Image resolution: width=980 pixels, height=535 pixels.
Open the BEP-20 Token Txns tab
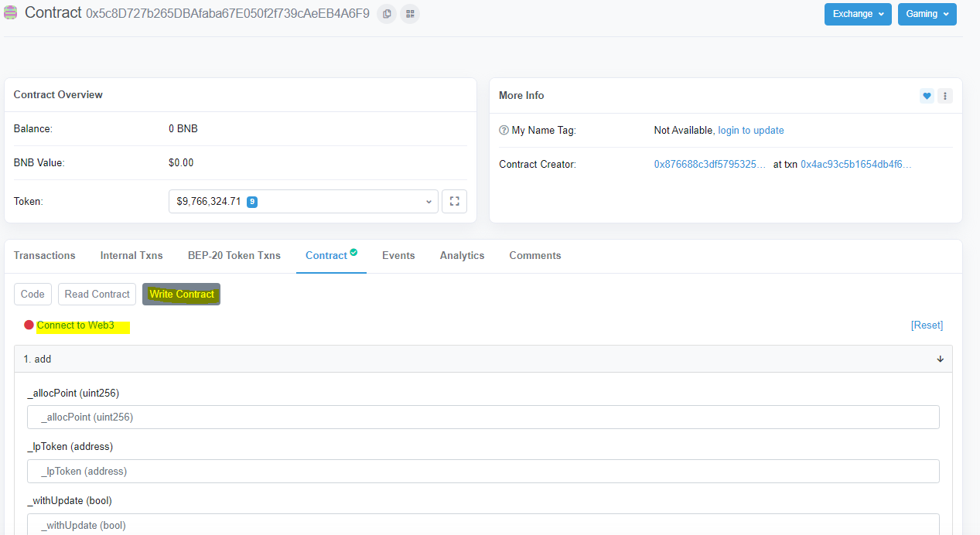point(234,255)
